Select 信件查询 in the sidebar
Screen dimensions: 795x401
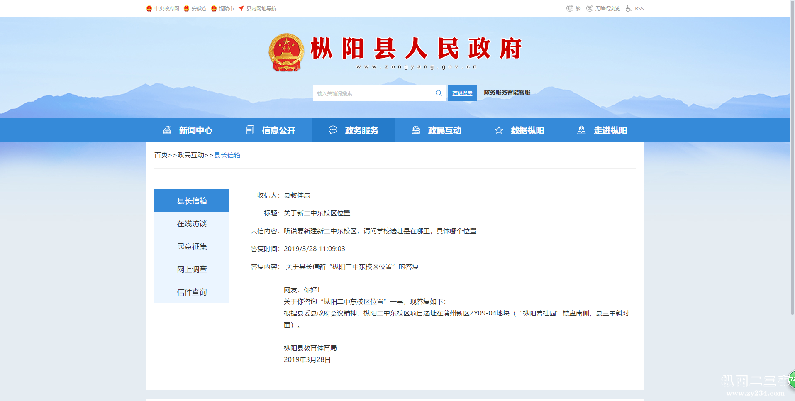point(192,292)
